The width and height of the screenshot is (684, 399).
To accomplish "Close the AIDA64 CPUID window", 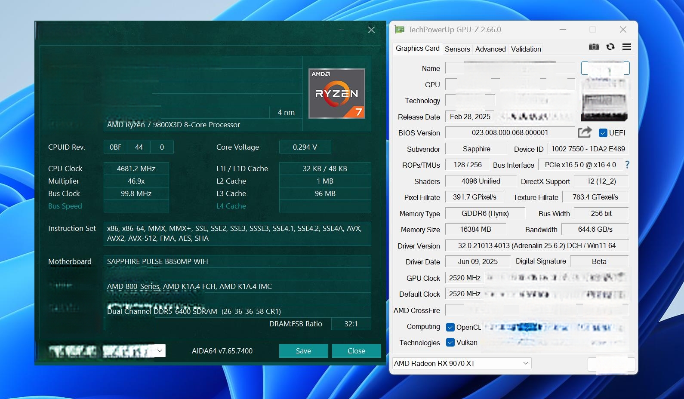I will coord(372,30).
